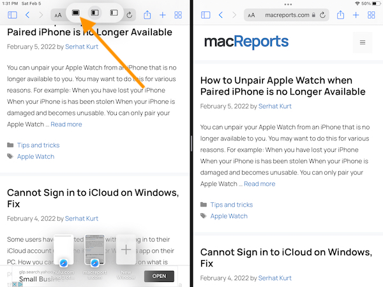Screen dimensions: 383x287
Task: Open AA reader menu in right Safari window
Action: pyautogui.click(x=251, y=15)
